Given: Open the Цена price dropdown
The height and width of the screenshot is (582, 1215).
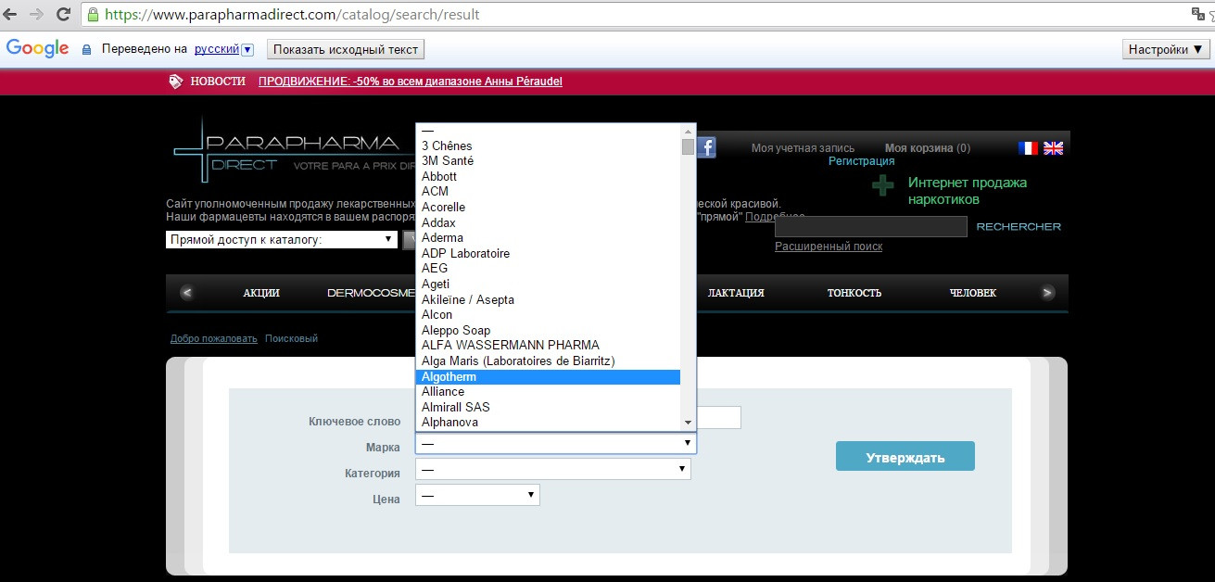Looking at the screenshot, I should coord(477,496).
